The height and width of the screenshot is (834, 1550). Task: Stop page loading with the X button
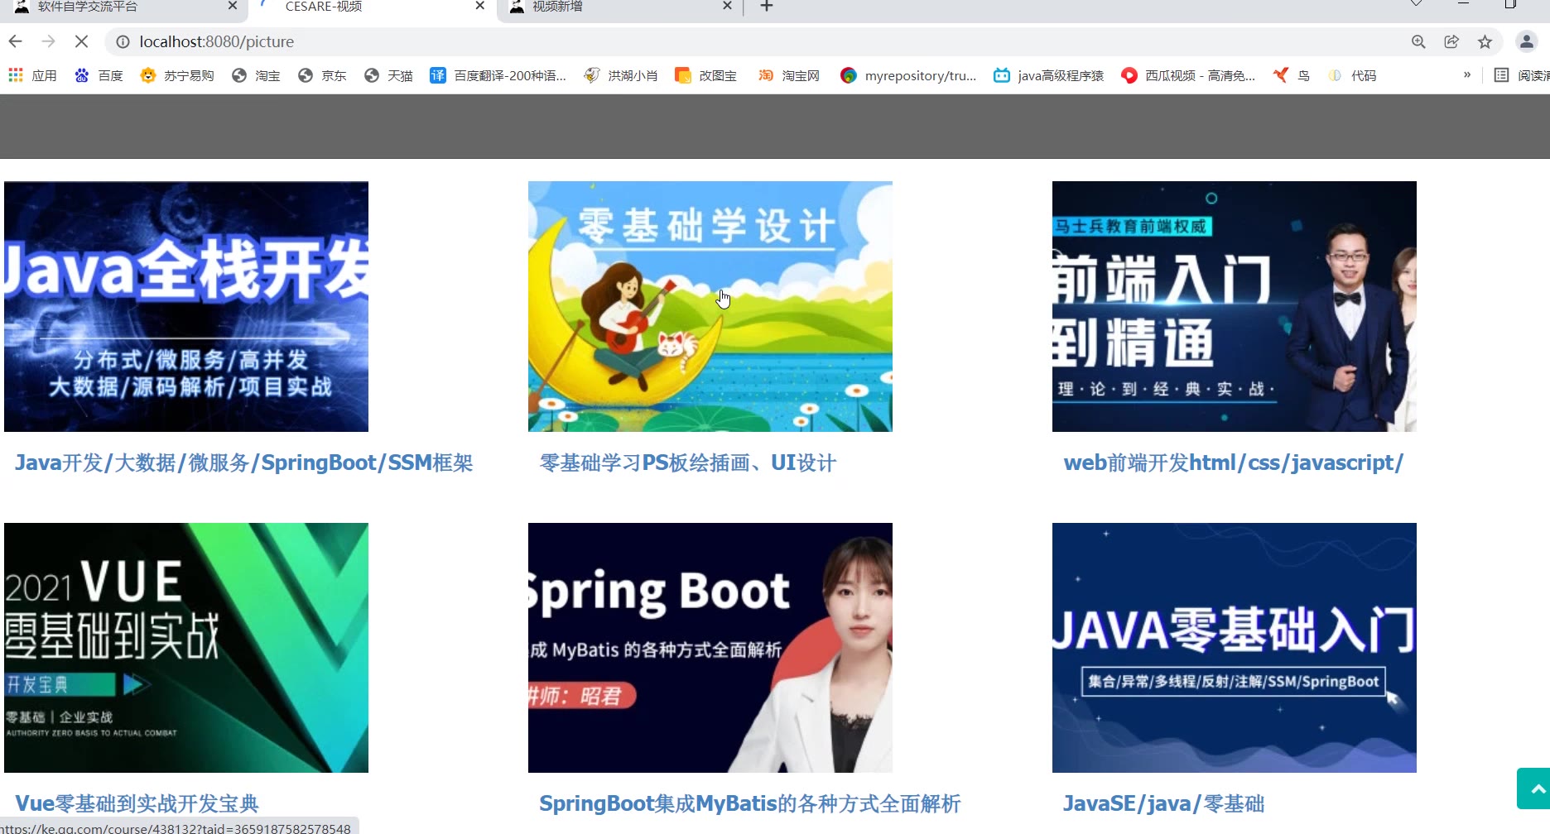coord(81,41)
